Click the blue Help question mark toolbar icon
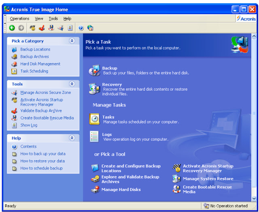The height and width of the screenshot is (212, 259). [x=81, y=28]
